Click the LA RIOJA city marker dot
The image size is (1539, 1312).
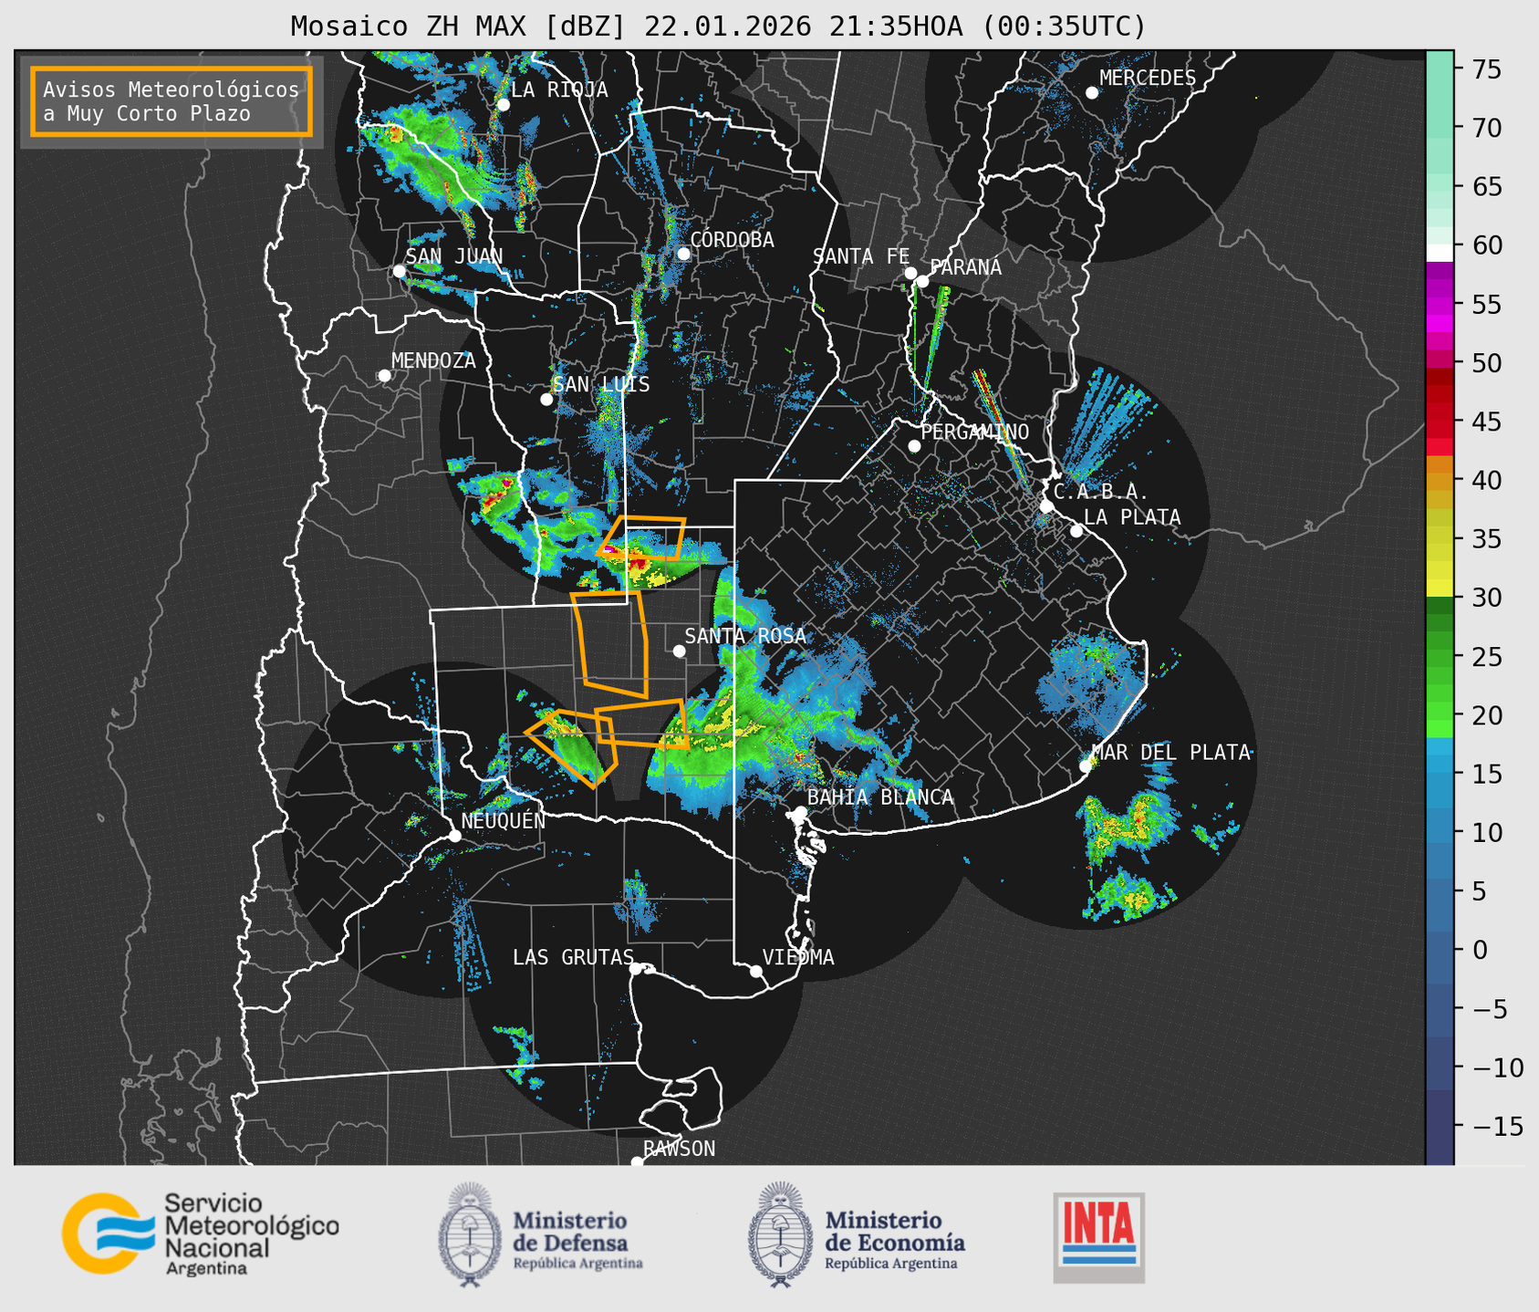pos(503,105)
